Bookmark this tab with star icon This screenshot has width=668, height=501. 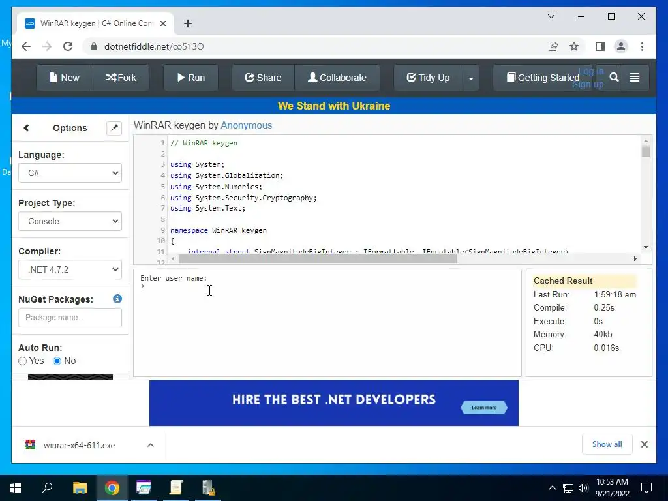(574, 46)
